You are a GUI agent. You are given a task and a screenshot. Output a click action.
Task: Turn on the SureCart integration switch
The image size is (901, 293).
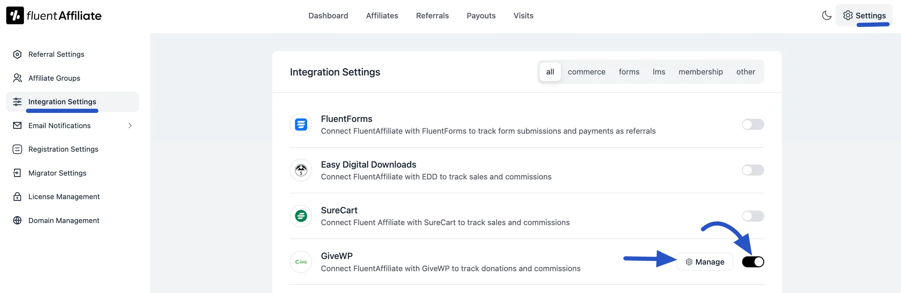(x=753, y=216)
